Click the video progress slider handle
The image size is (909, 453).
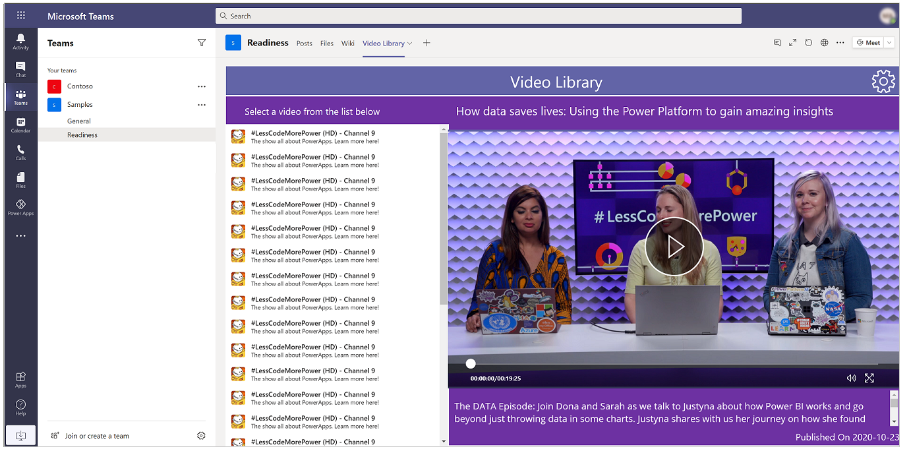coord(471,363)
